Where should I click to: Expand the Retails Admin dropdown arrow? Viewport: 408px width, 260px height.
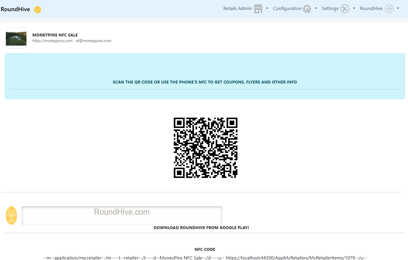(x=267, y=9)
